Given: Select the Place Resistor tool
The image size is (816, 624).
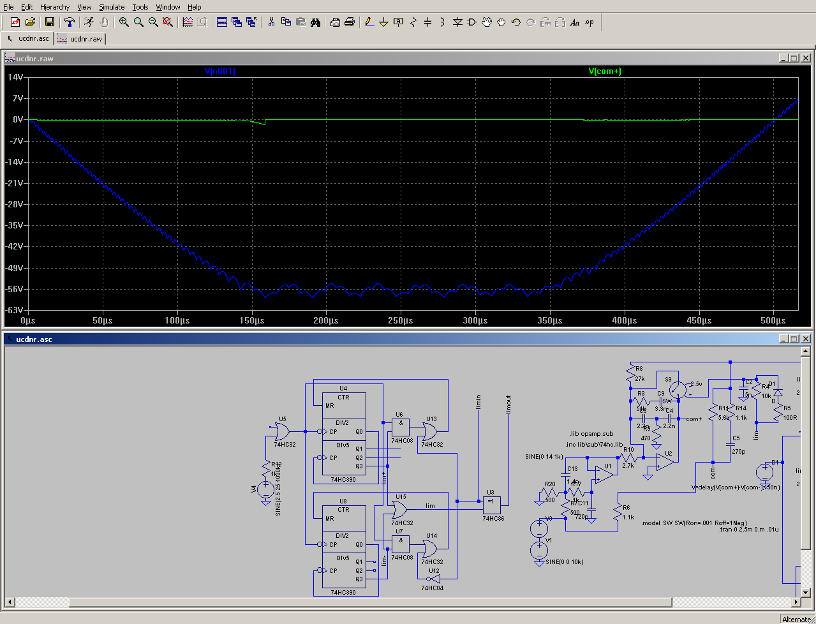Looking at the screenshot, I should pos(413,22).
